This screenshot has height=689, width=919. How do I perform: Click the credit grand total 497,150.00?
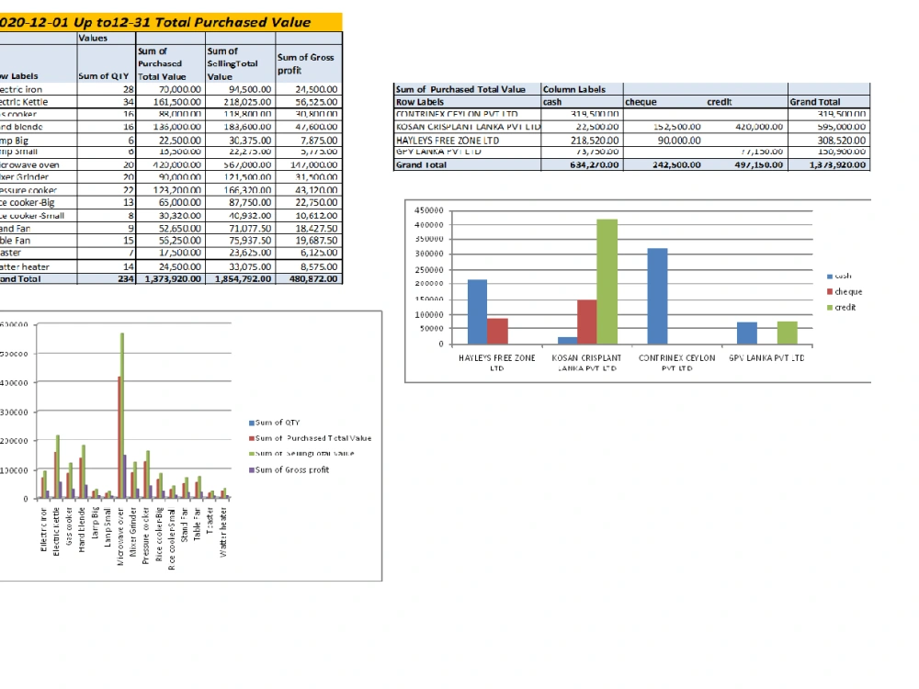tap(746, 164)
